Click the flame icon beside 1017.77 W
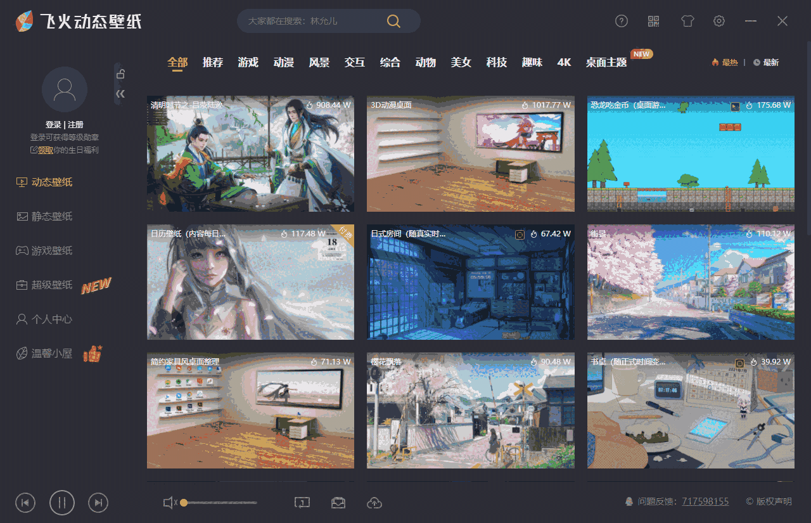This screenshot has height=523, width=811. point(525,105)
